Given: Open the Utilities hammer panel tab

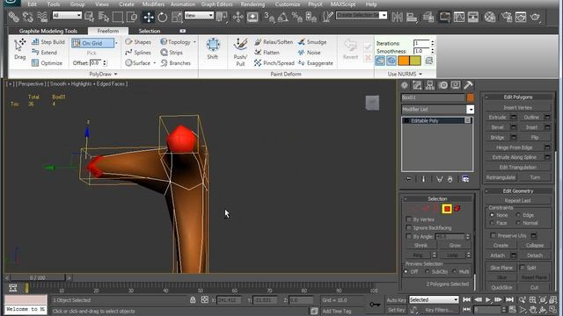Looking at the screenshot, I should tap(468, 85).
